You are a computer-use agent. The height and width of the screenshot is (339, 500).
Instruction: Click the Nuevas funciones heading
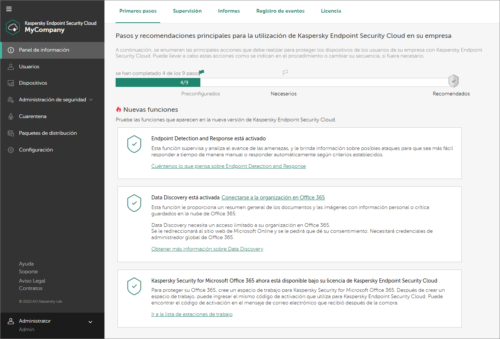click(x=151, y=110)
